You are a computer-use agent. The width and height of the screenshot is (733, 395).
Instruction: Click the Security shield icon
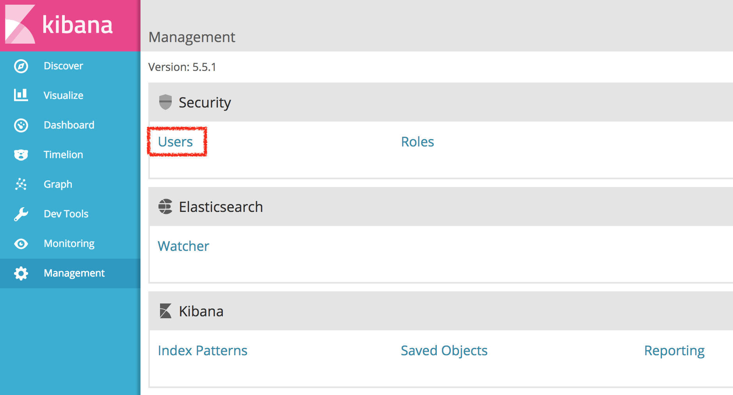(165, 102)
